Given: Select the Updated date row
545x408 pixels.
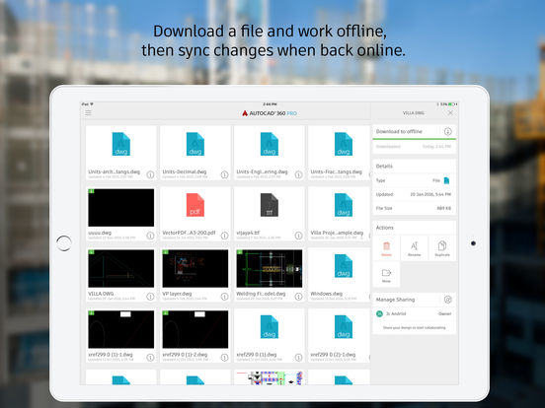Looking at the screenshot, I should (x=414, y=194).
